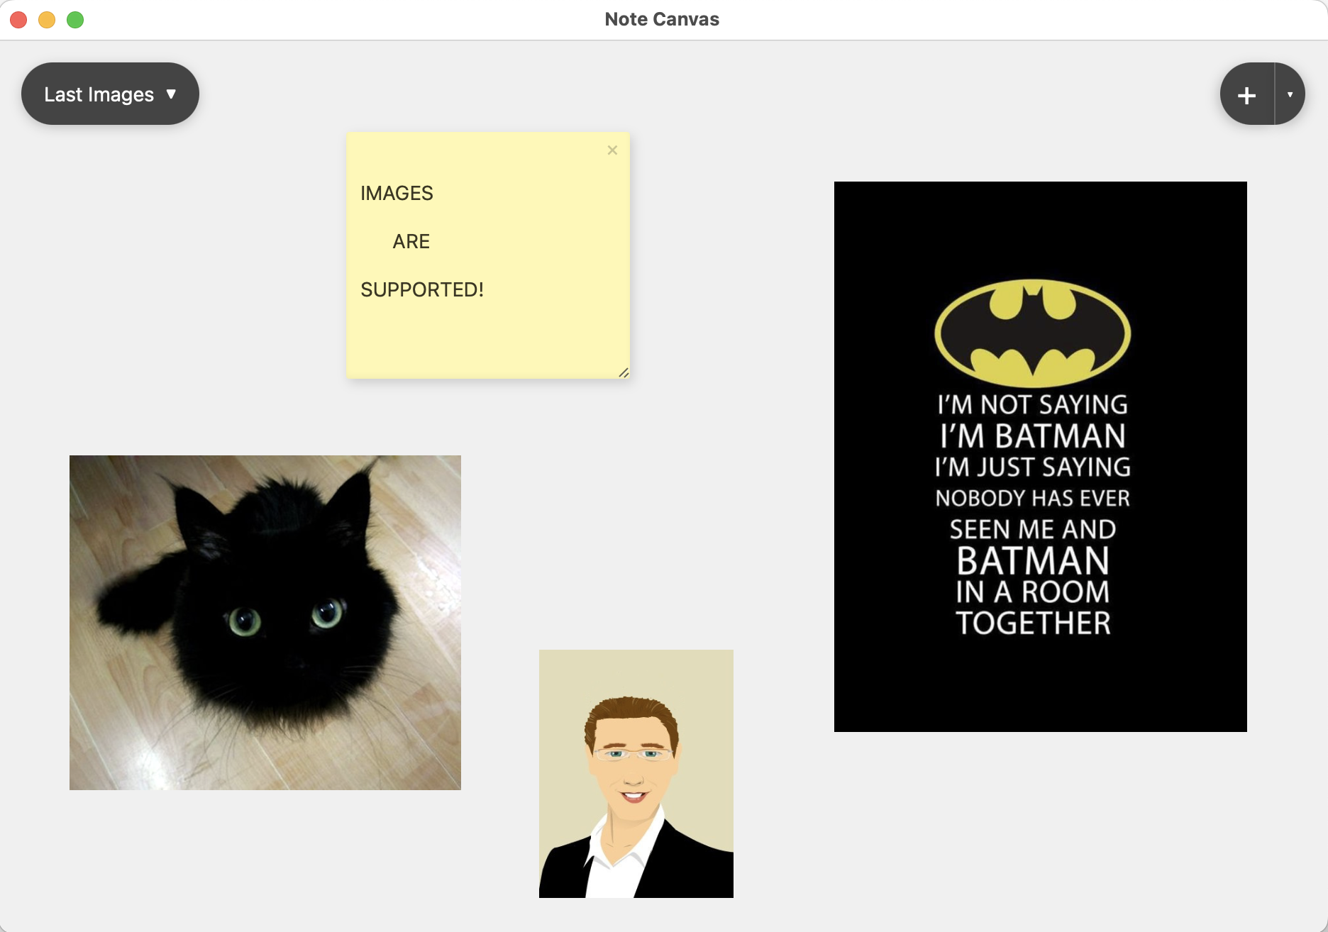Click the plus icon to add a note
This screenshot has width=1328, height=932.
click(1246, 94)
